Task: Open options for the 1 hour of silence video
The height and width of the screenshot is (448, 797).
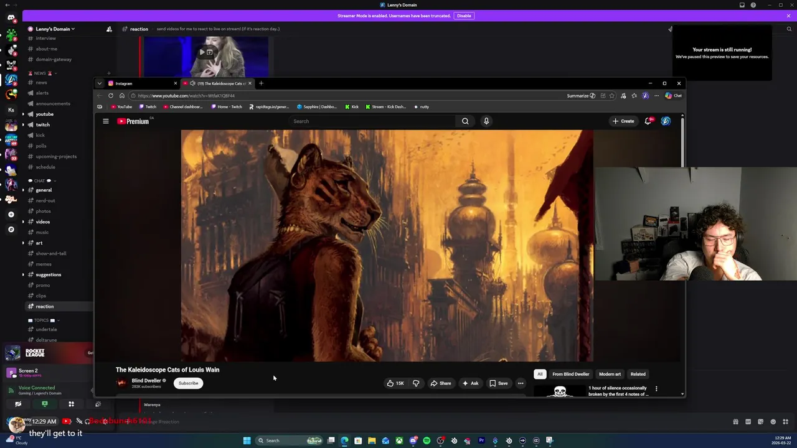Action: 656,389
